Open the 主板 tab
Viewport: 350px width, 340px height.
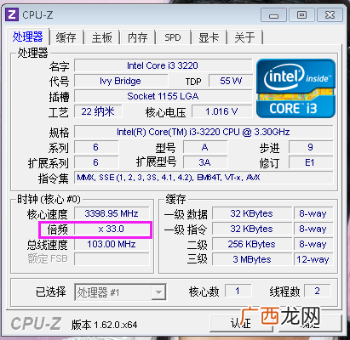(x=101, y=37)
